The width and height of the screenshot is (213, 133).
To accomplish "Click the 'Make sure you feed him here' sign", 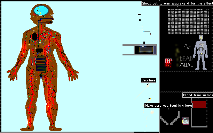I will (x=168, y=106).
